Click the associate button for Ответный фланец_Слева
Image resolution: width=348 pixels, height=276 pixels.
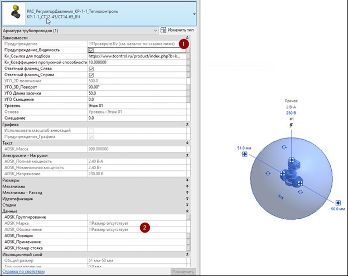(x=188, y=68)
